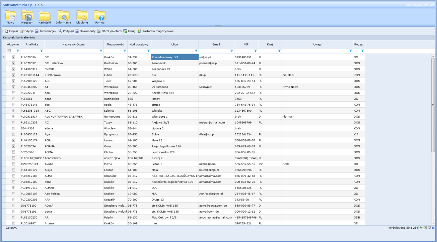Sort by Kod pocztowy column header
The width and height of the screenshot is (437, 242).
tap(139, 44)
